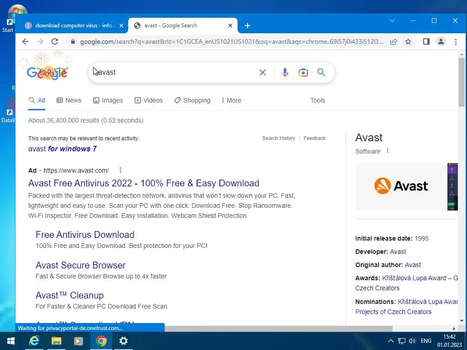Click Developer Avast link

(x=398, y=252)
